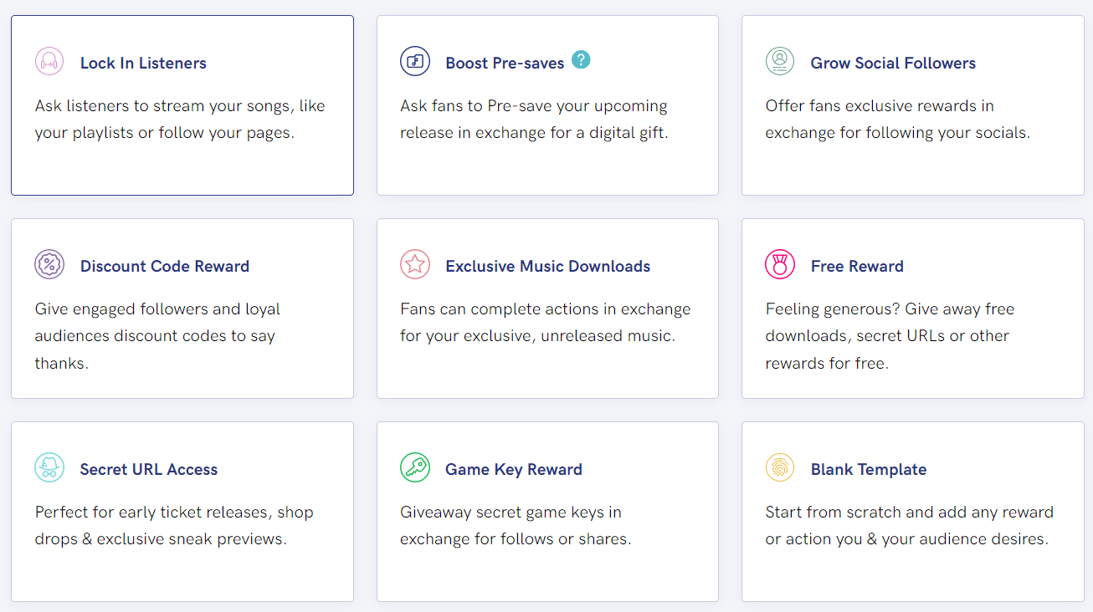Click the fingerprint icon for Blank Template

coord(780,467)
